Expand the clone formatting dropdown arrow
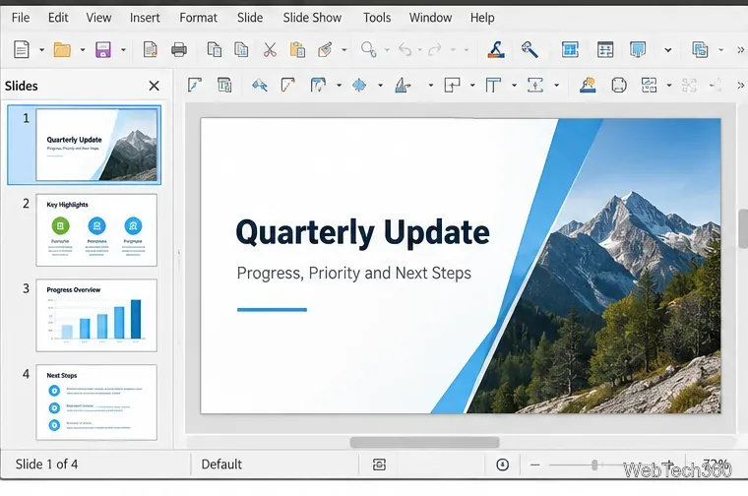The width and height of the screenshot is (748, 496). pyautogui.click(x=343, y=49)
